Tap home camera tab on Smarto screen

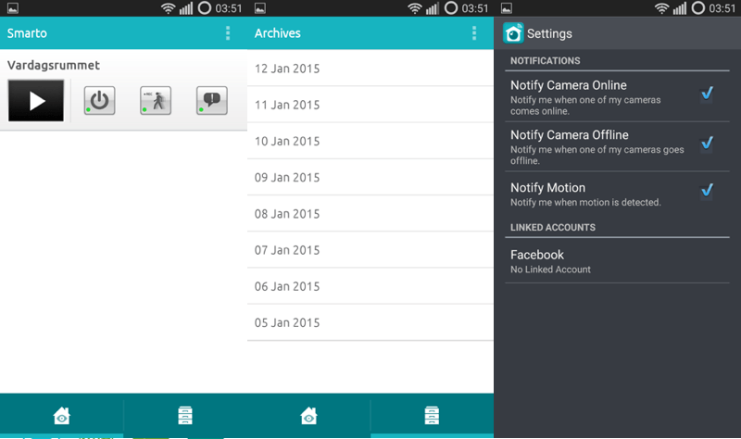[61, 415]
